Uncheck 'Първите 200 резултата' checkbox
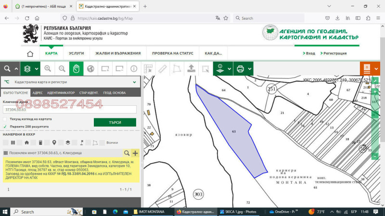The height and width of the screenshot is (216, 385). [x=5, y=127]
